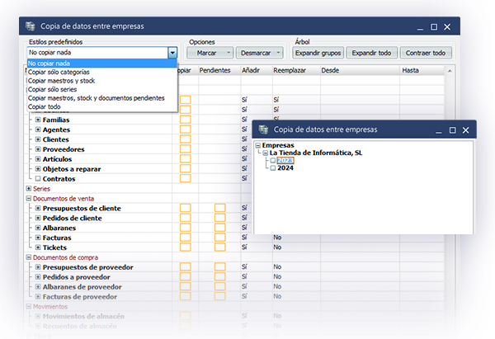Tick the 2023 checkbox under La Tienda de Informática
Screen dimensions: 495x339
(273, 160)
